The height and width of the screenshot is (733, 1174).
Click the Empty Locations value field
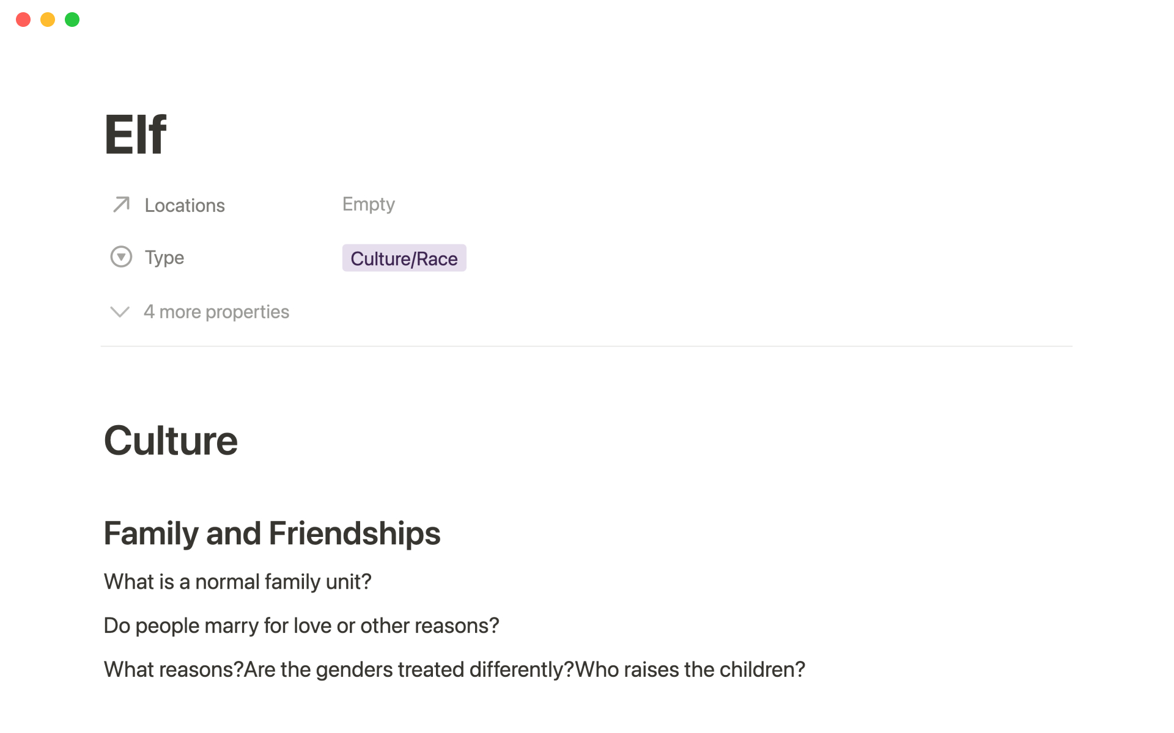point(368,204)
